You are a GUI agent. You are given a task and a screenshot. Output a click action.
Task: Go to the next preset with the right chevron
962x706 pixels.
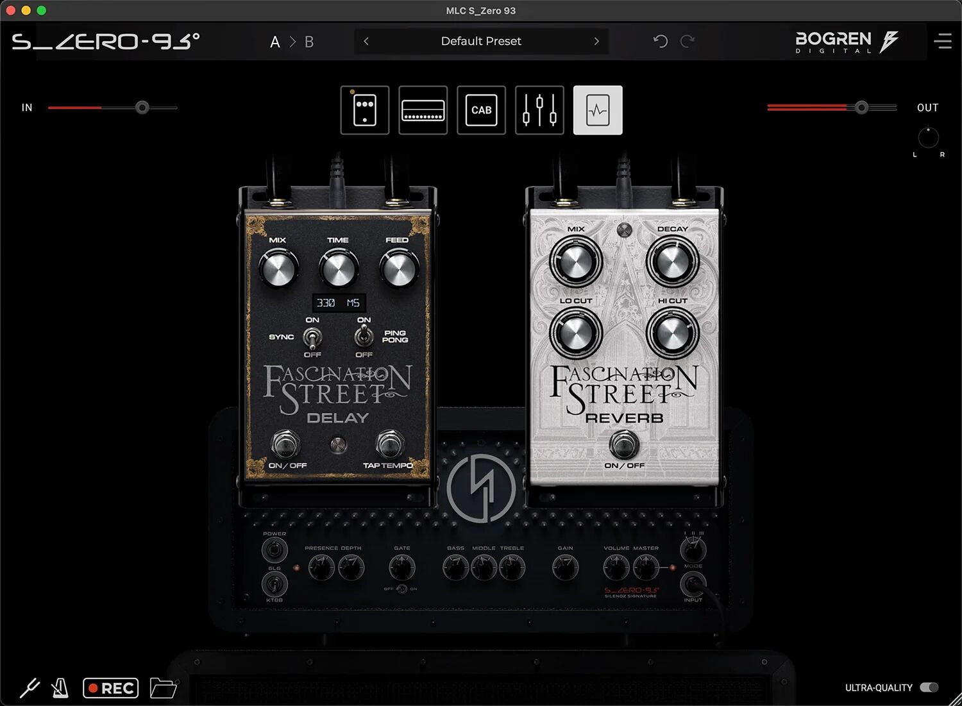(x=596, y=41)
